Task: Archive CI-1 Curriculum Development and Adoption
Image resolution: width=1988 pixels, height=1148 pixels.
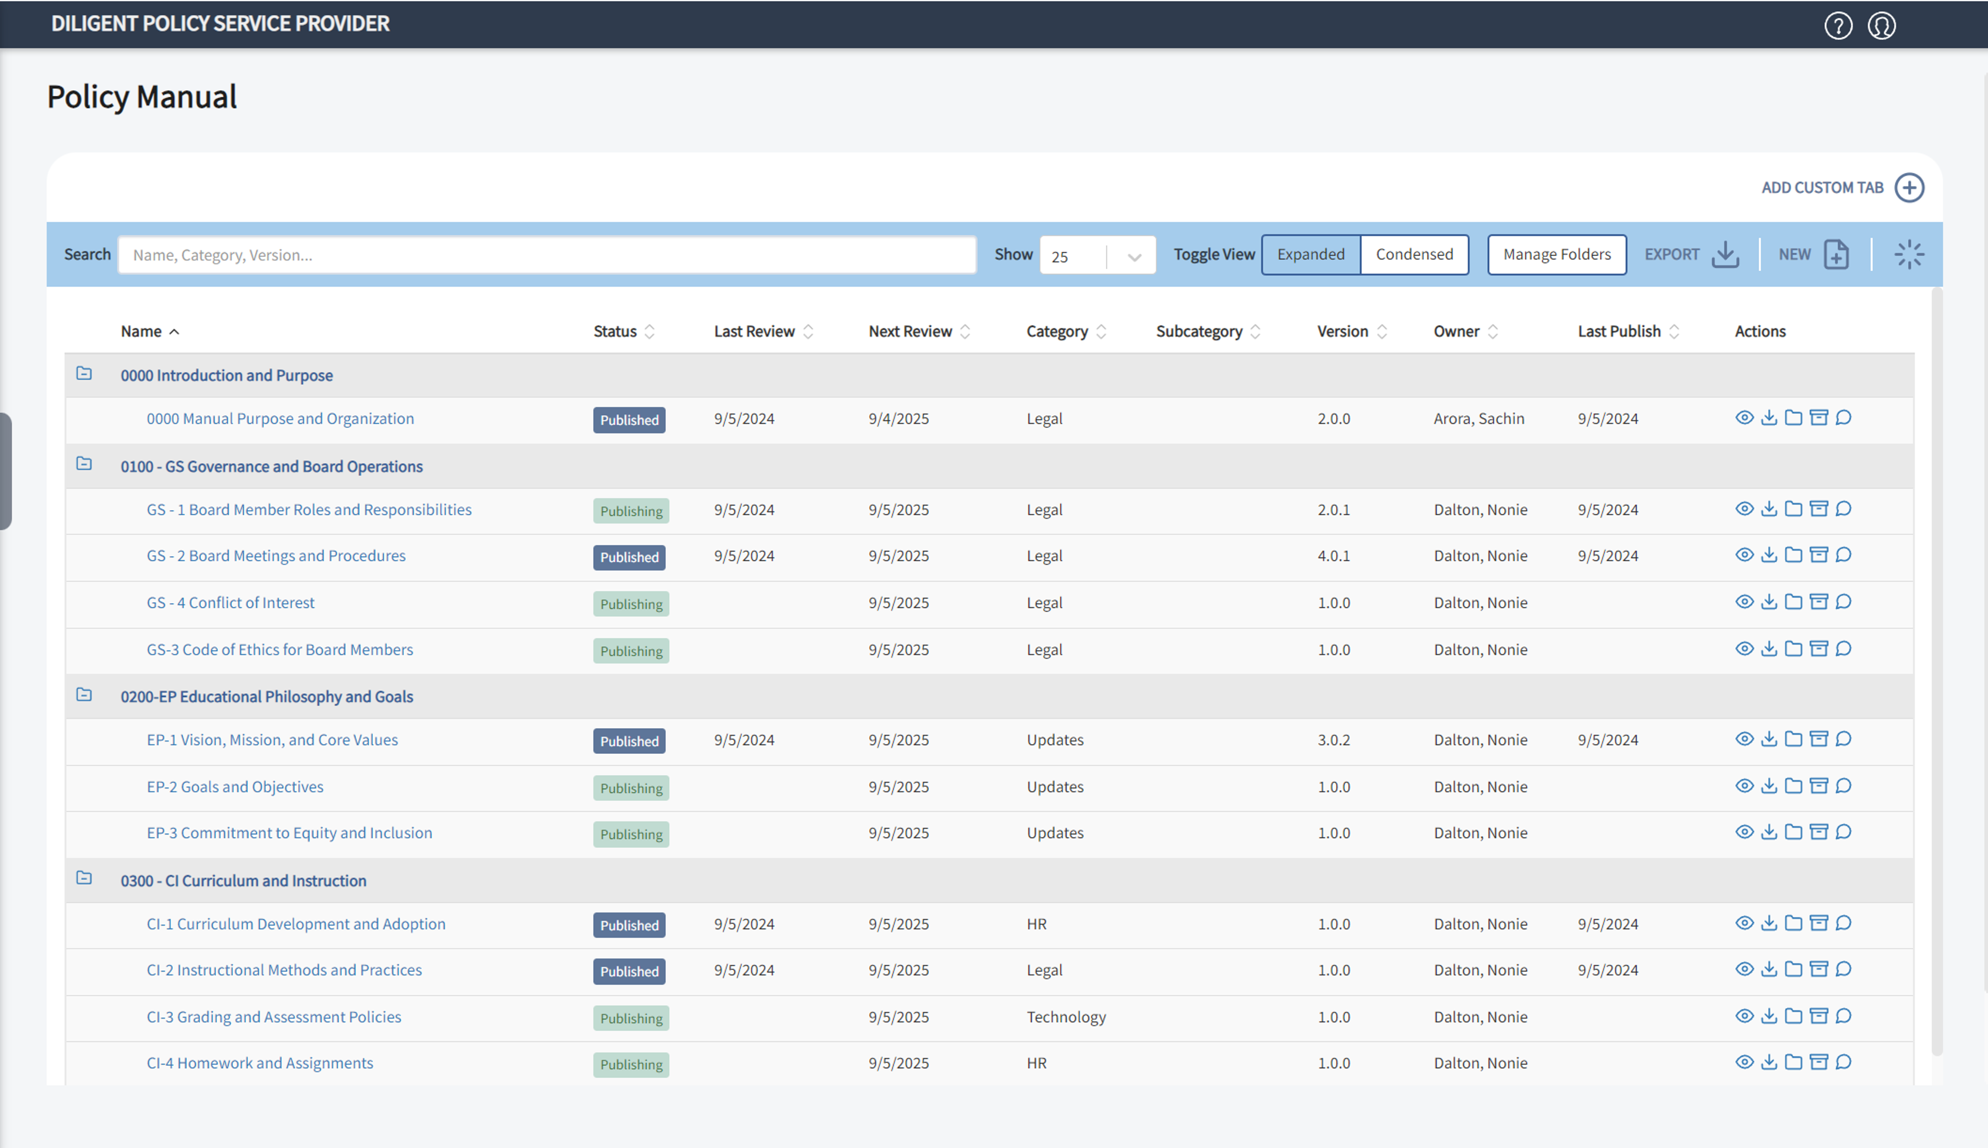Action: click(x=1819, y=923)
